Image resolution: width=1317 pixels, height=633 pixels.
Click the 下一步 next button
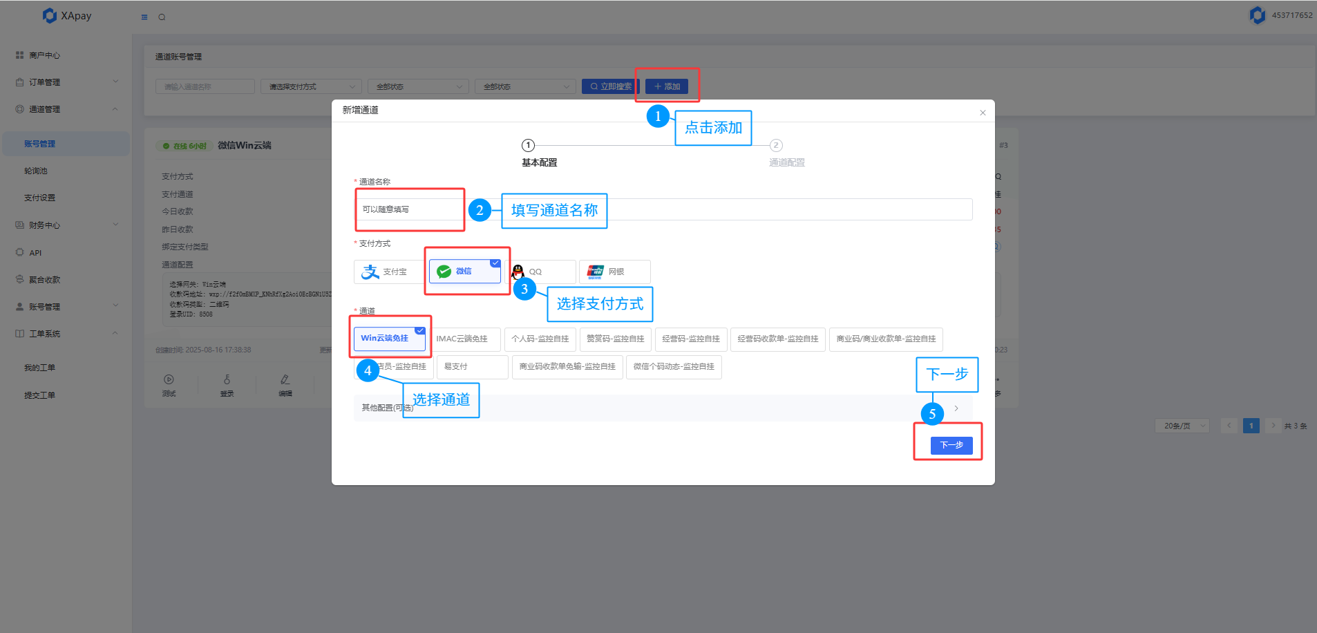point(951,445)
